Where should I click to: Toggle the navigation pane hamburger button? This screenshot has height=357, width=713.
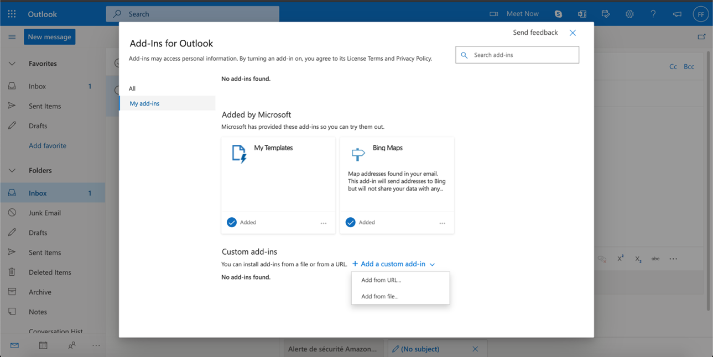(x=12, y=37)
